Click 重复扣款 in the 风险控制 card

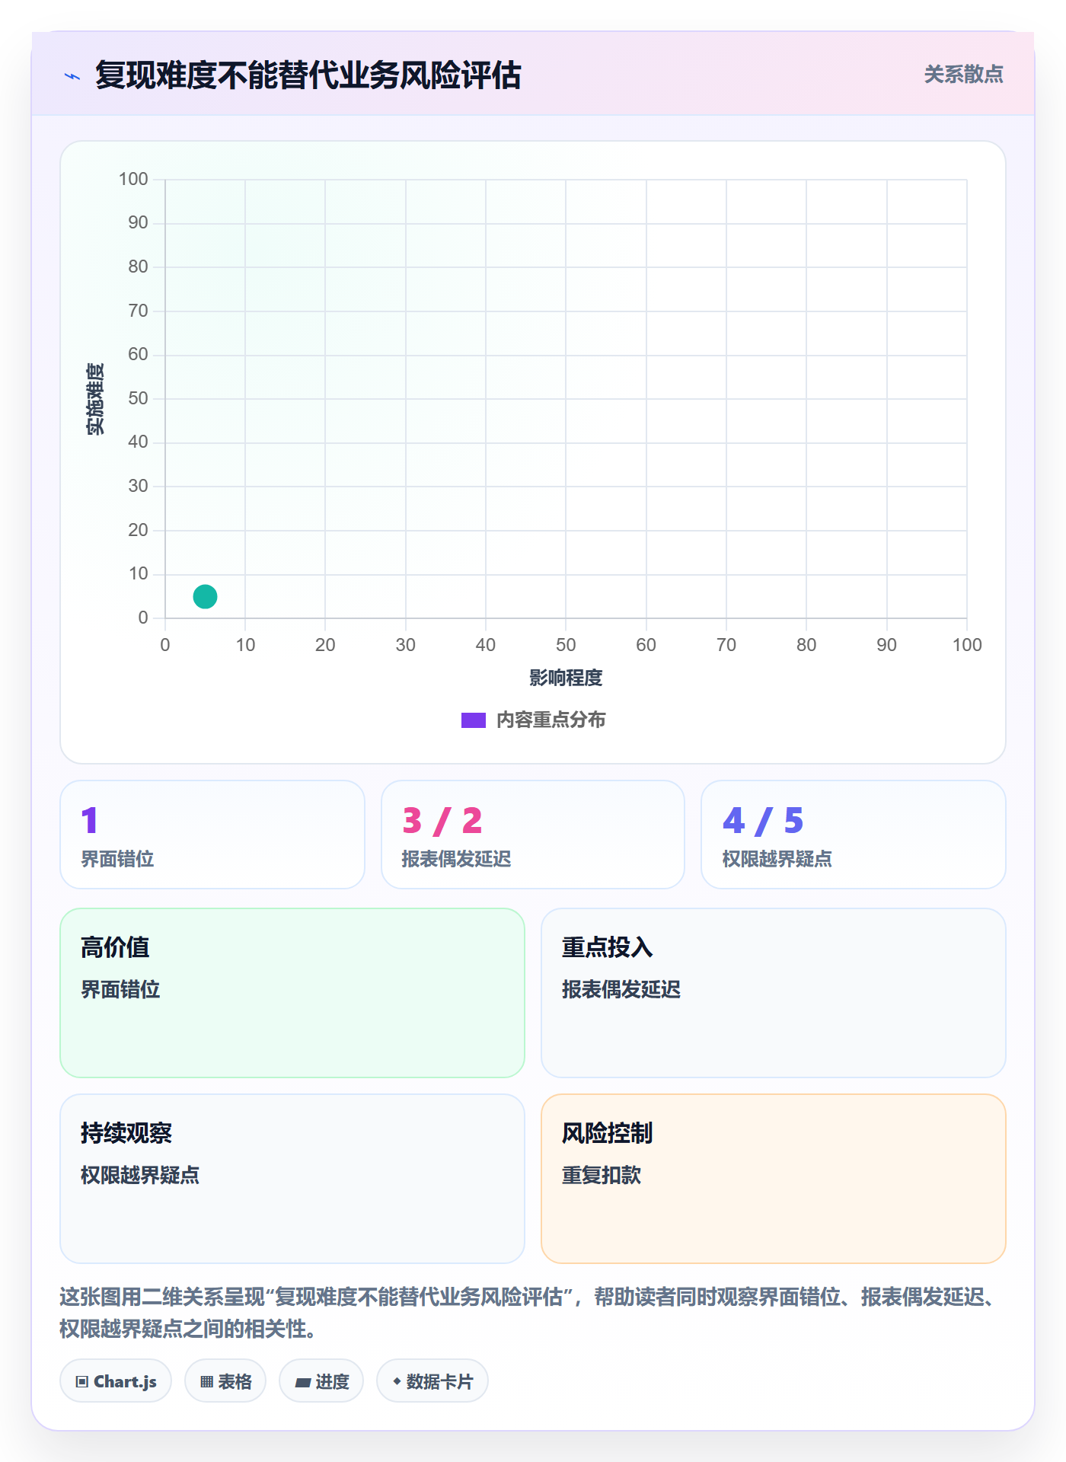(x=601, y=1175)
